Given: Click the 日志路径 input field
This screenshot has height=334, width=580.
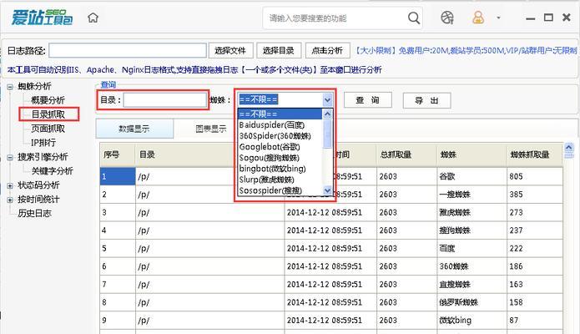Looking at the screenshot, I should pos(127,50).
